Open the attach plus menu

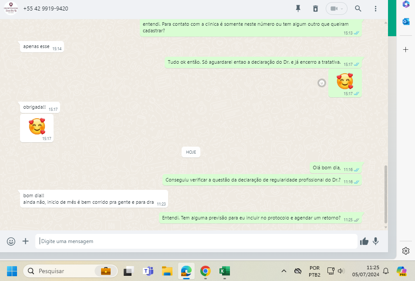25,241
